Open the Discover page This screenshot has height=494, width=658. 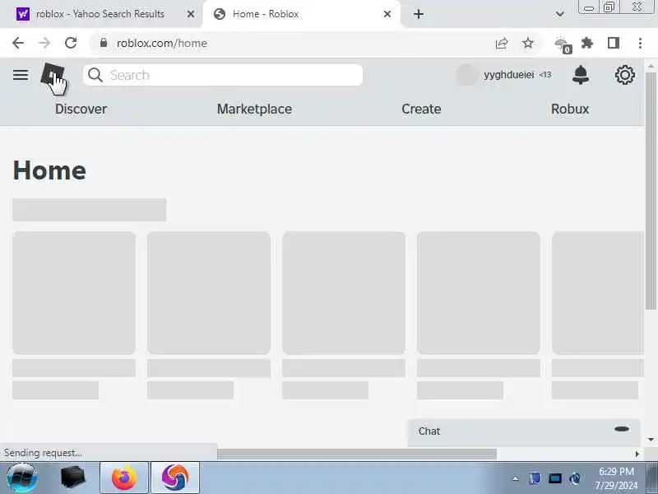(81, 110)
